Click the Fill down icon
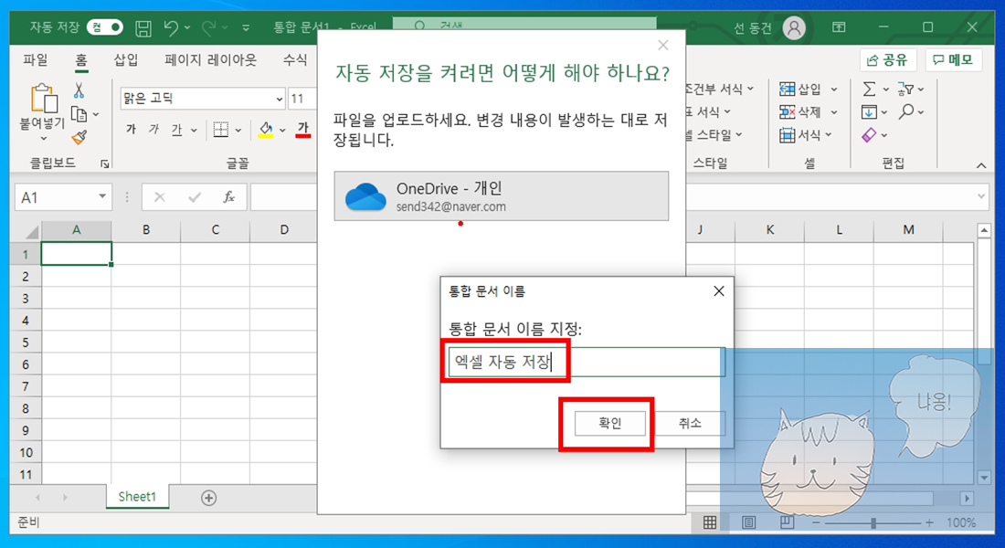The width and height of the screenshot is (1005, 548). tap(869, 112)
